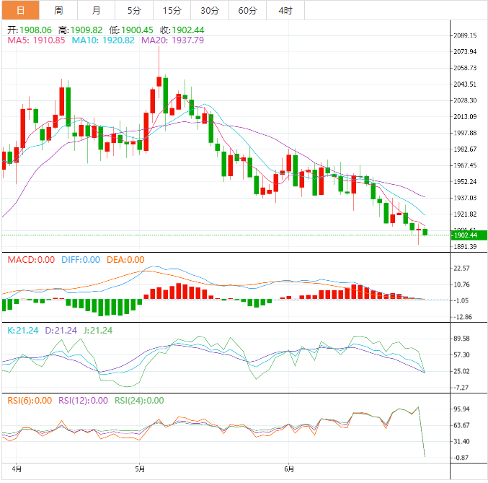Switch to the 5分 timeframe tab
The width and height of the screenshot is (488, 483).
tap(134, 10)
